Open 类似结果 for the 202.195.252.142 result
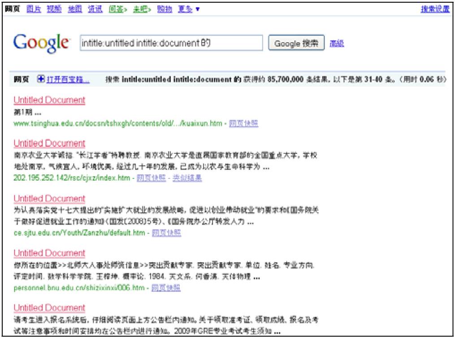The image size is (455, 338). click(x=187, y=178)
